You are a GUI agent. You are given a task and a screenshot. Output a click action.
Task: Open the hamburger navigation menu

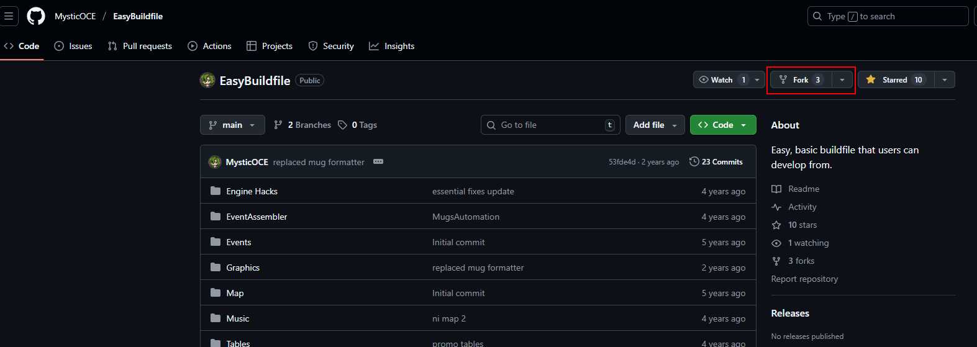click(9, 16)
